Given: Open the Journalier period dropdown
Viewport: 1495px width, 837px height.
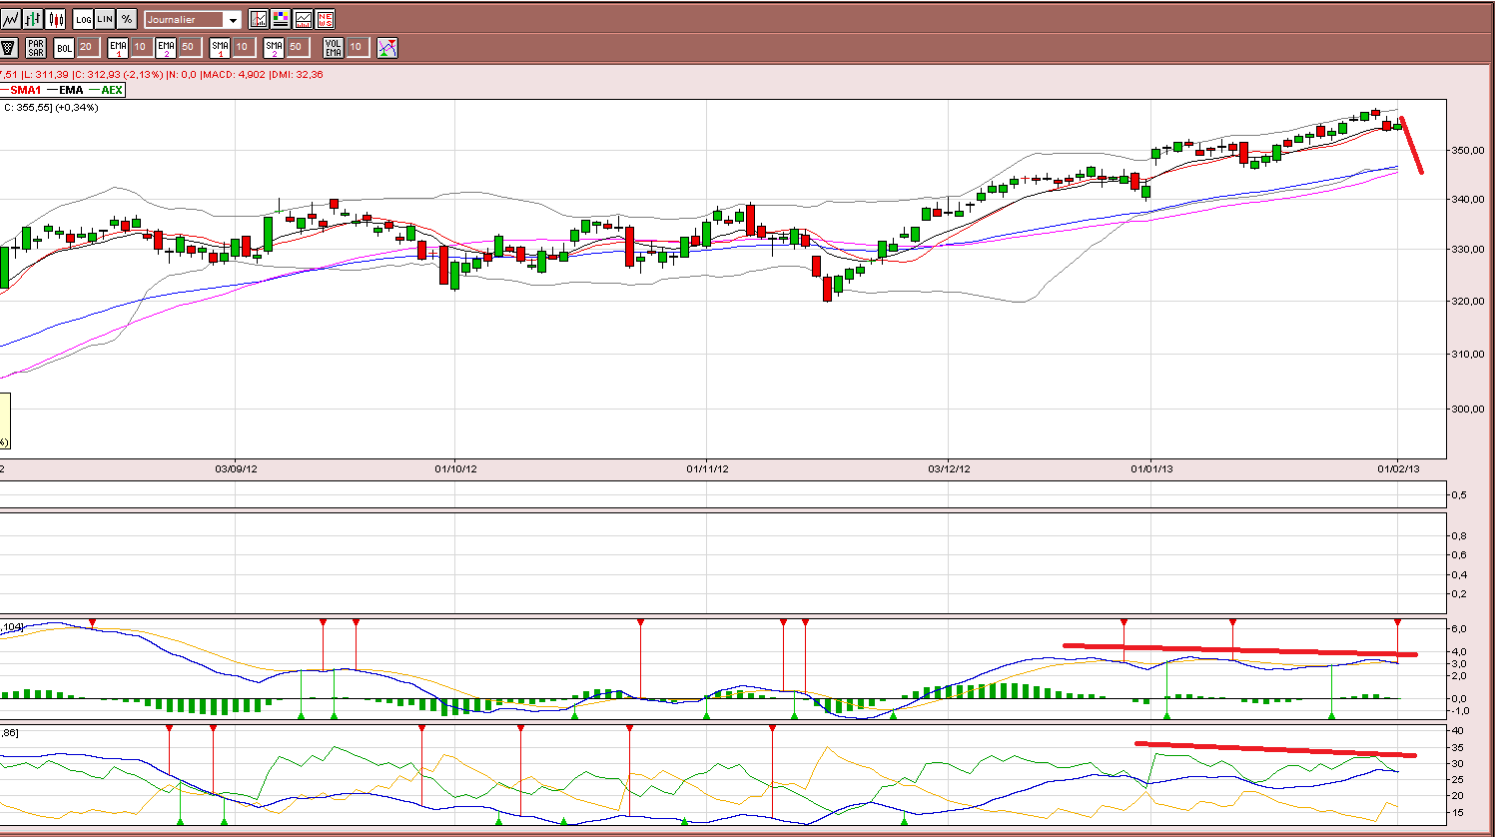Looking at the screenshot, I should point(193,20).
